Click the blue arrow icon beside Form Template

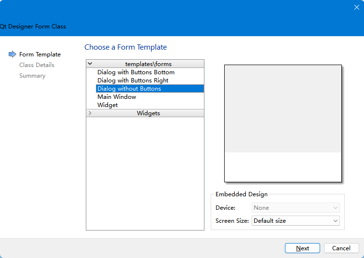click(13, 54)
